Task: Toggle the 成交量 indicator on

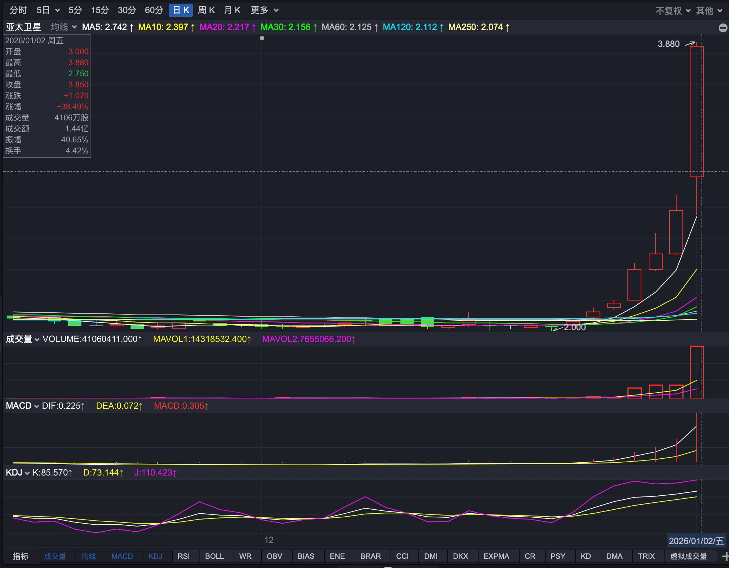Action: (55, 556)
